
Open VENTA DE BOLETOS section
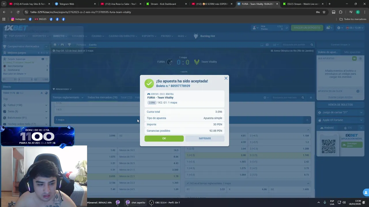340,105
